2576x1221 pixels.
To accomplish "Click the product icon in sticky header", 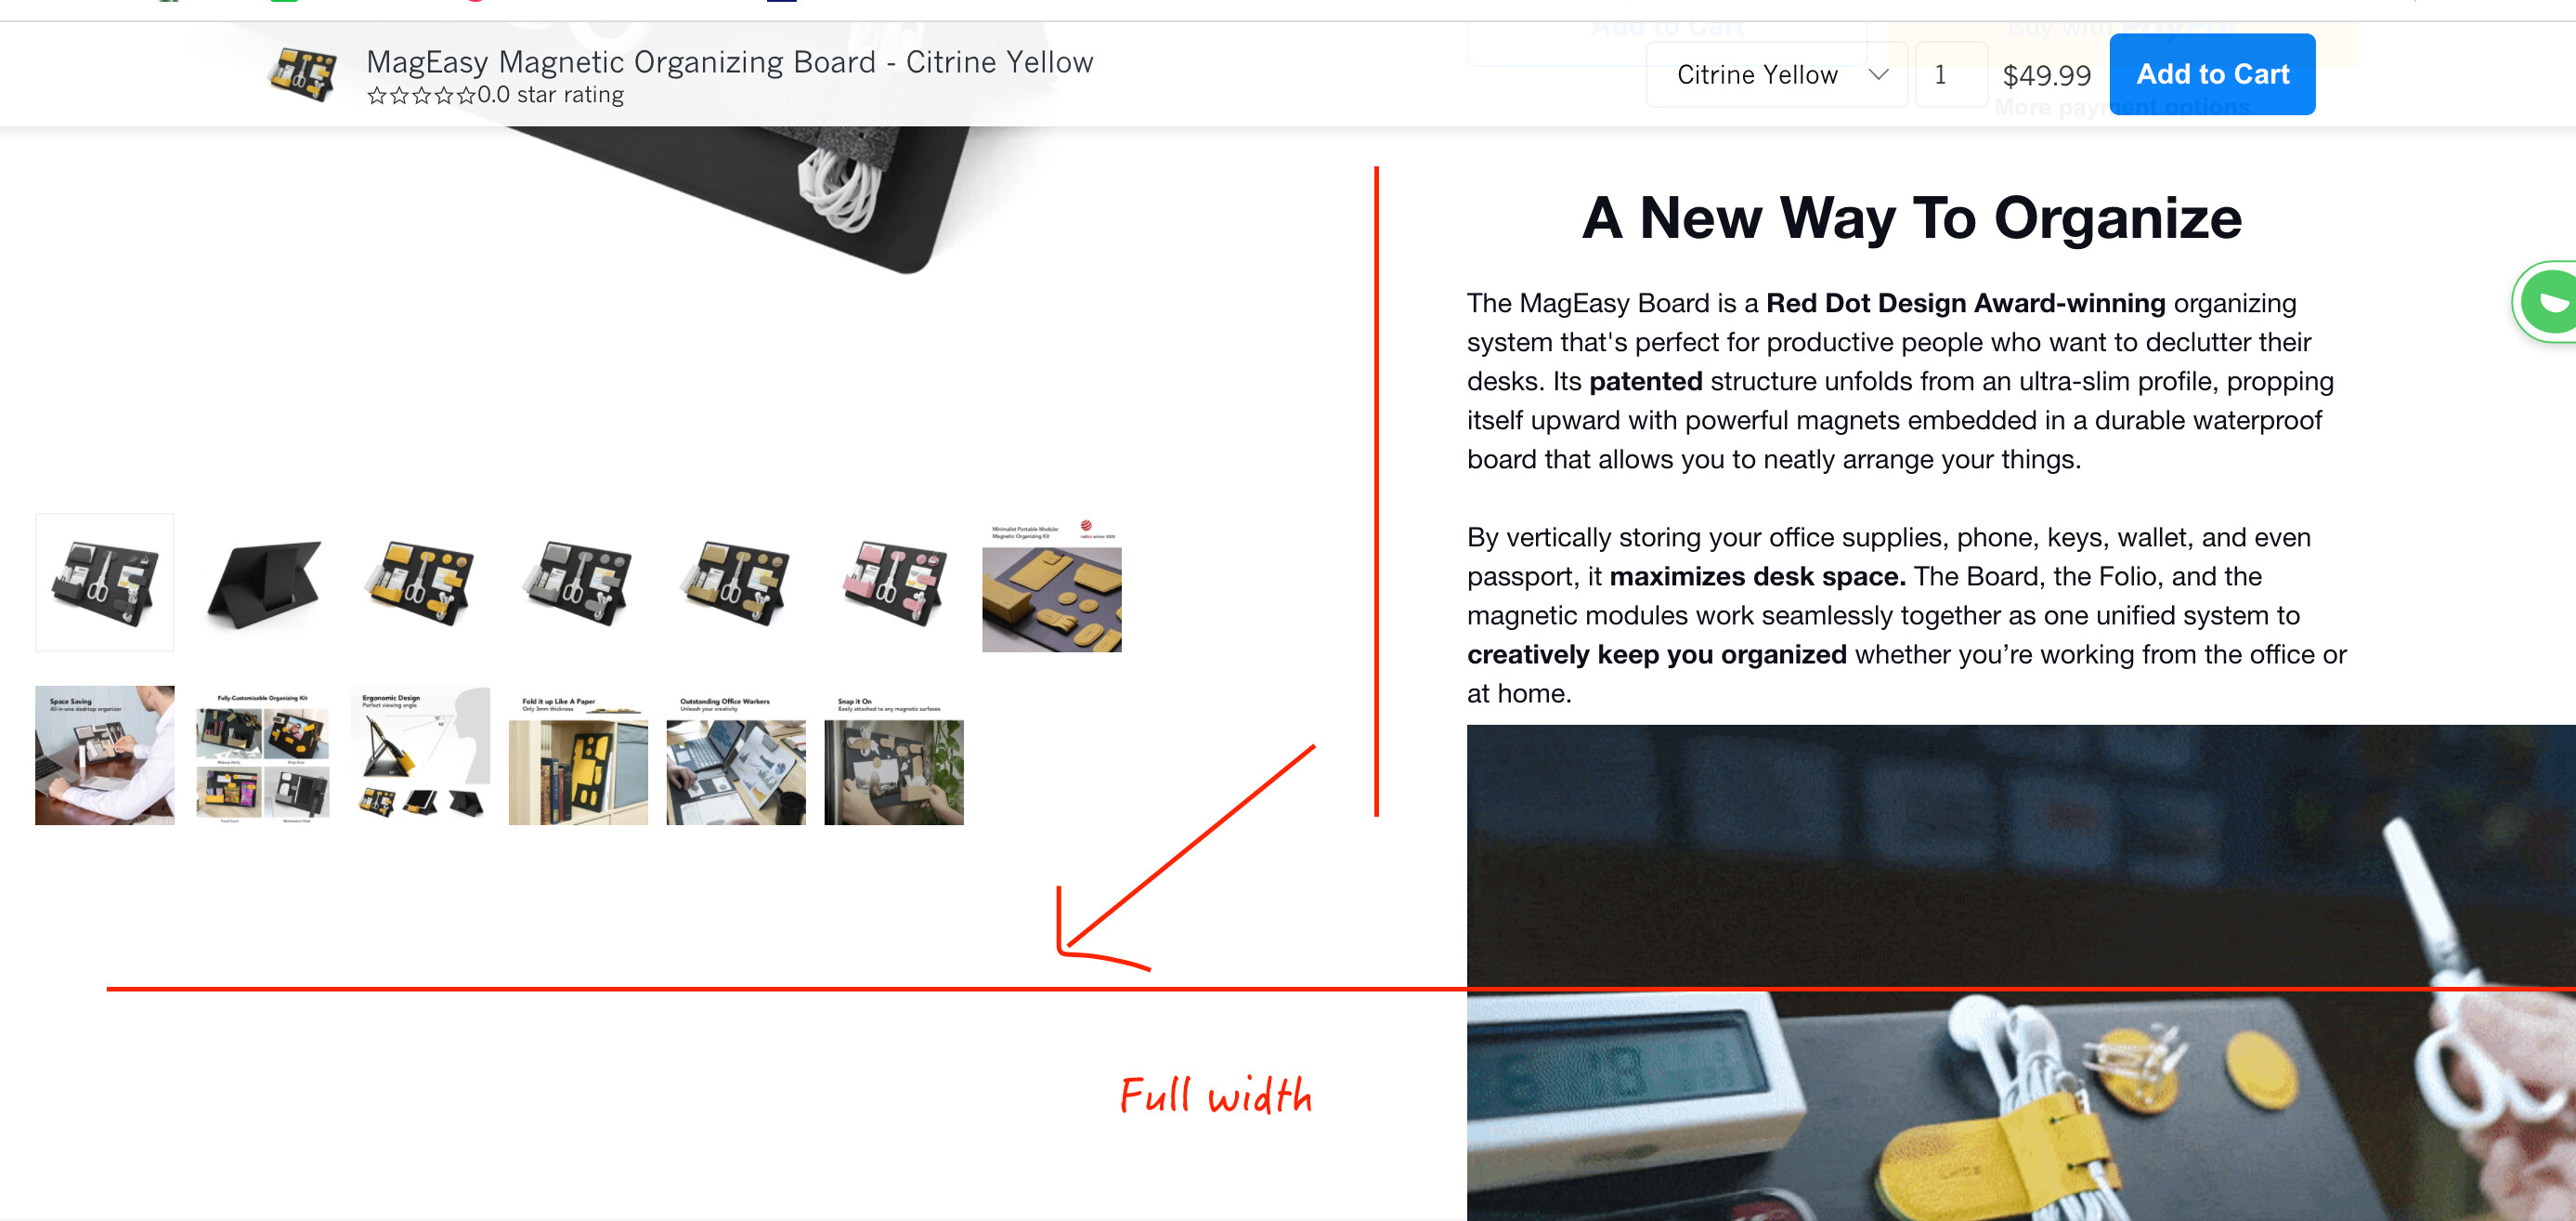I will 303,75.
